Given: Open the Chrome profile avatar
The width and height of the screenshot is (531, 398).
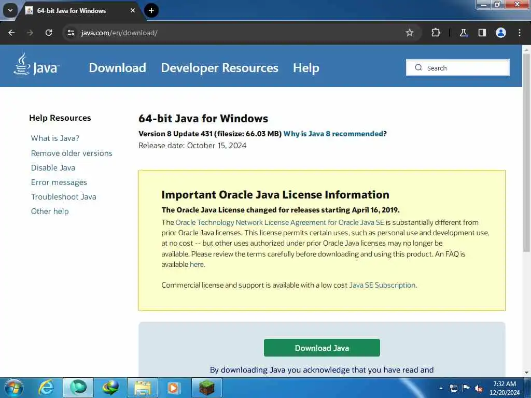Looking at the screenshot, I should 501,33.
